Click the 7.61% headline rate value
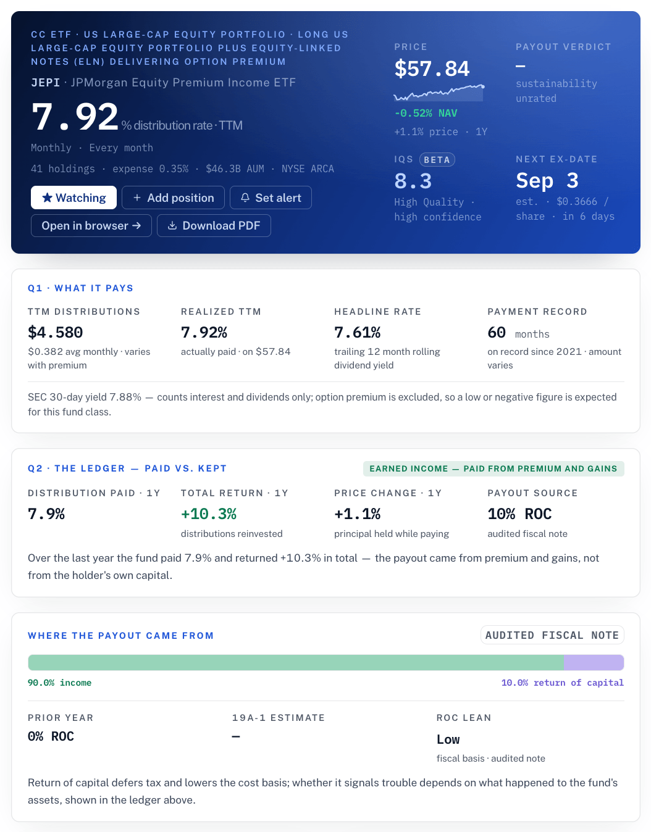Image resolution: width=651 pixels, height=832 pixels. coord(357,333)
